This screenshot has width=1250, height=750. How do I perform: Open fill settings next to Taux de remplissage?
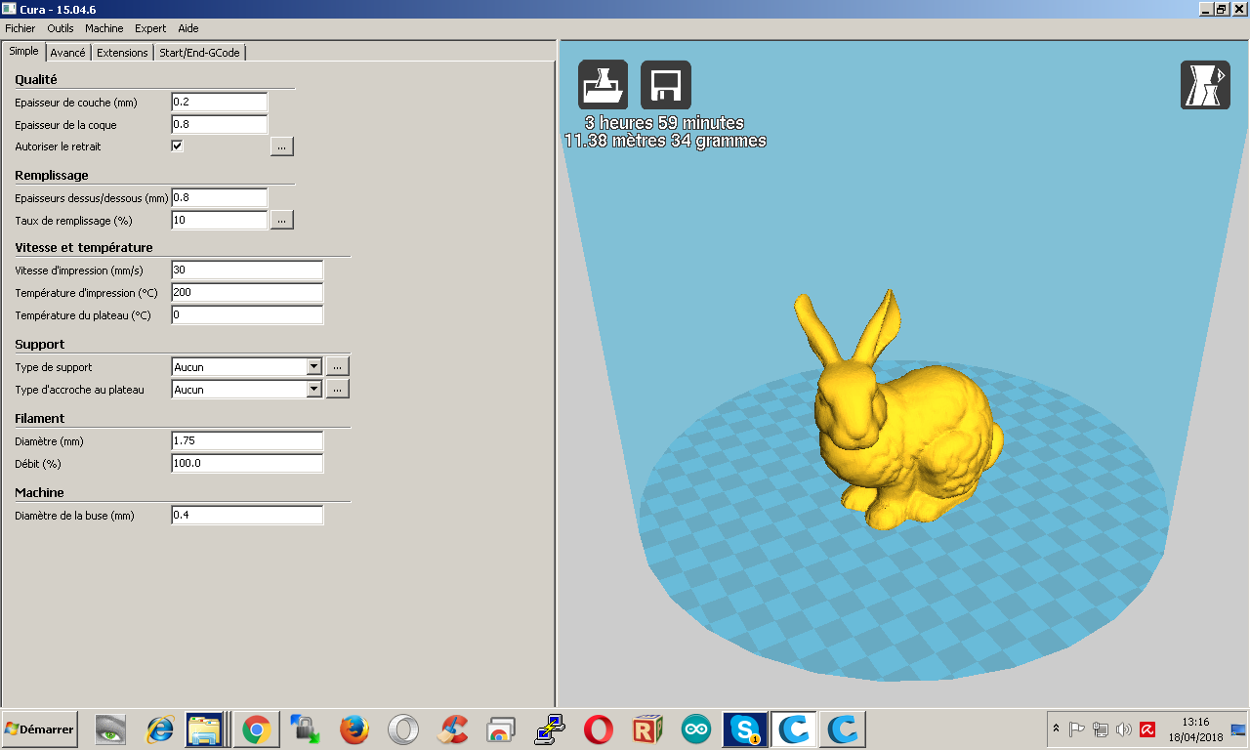tap(281, 221)
